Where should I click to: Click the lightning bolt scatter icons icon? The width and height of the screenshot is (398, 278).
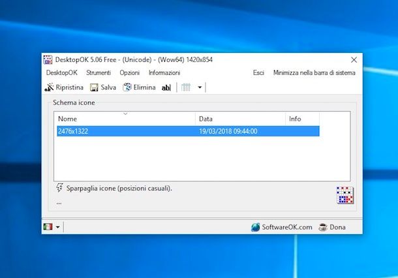click(x=59, y=188)
